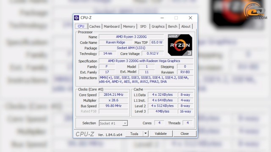The height and width of the screenshot is (152, 271).
Task: Click the Validate button
Action: 161,133
